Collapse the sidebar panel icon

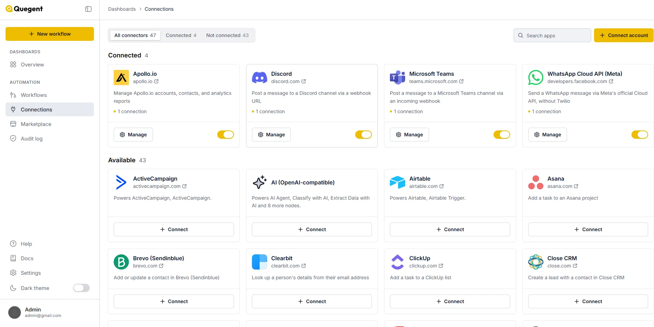88,9
